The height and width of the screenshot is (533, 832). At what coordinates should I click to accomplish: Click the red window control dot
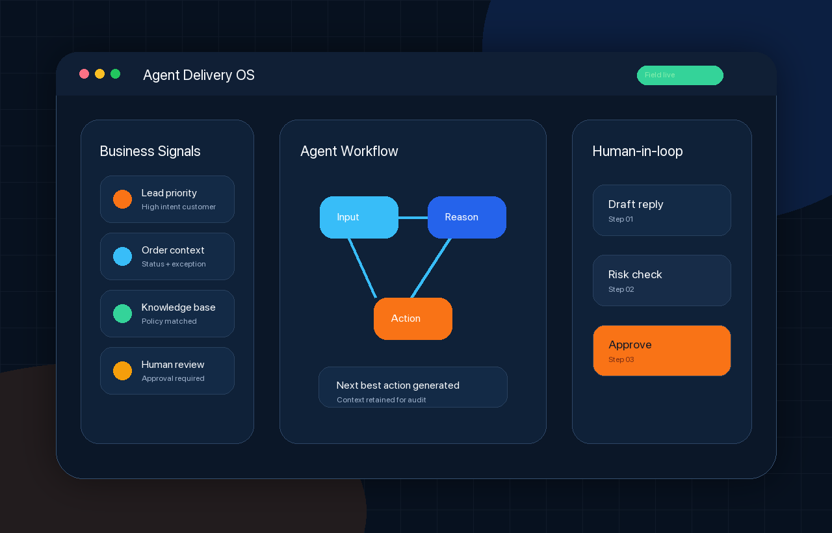coord(84,73)
